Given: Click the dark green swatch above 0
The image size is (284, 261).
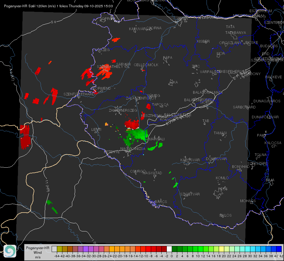Looking at the screenshot, I should coord(174,249).
